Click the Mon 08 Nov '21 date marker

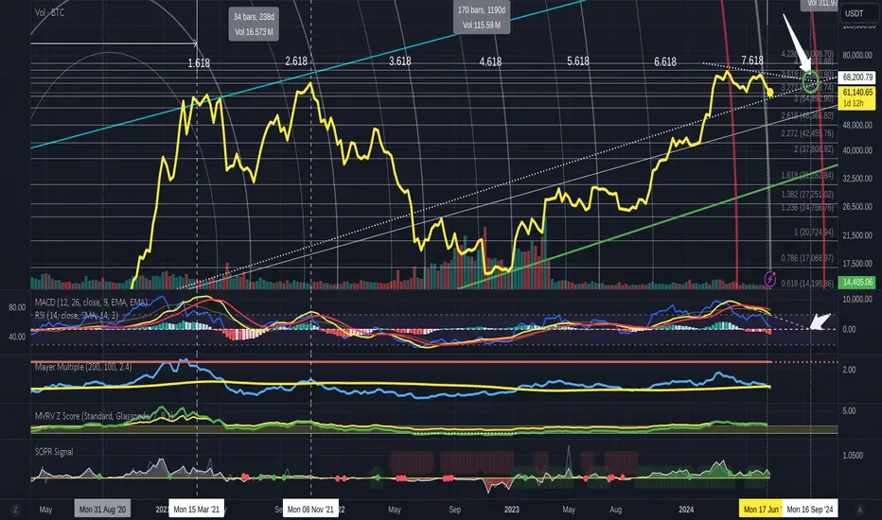point(310,510)
